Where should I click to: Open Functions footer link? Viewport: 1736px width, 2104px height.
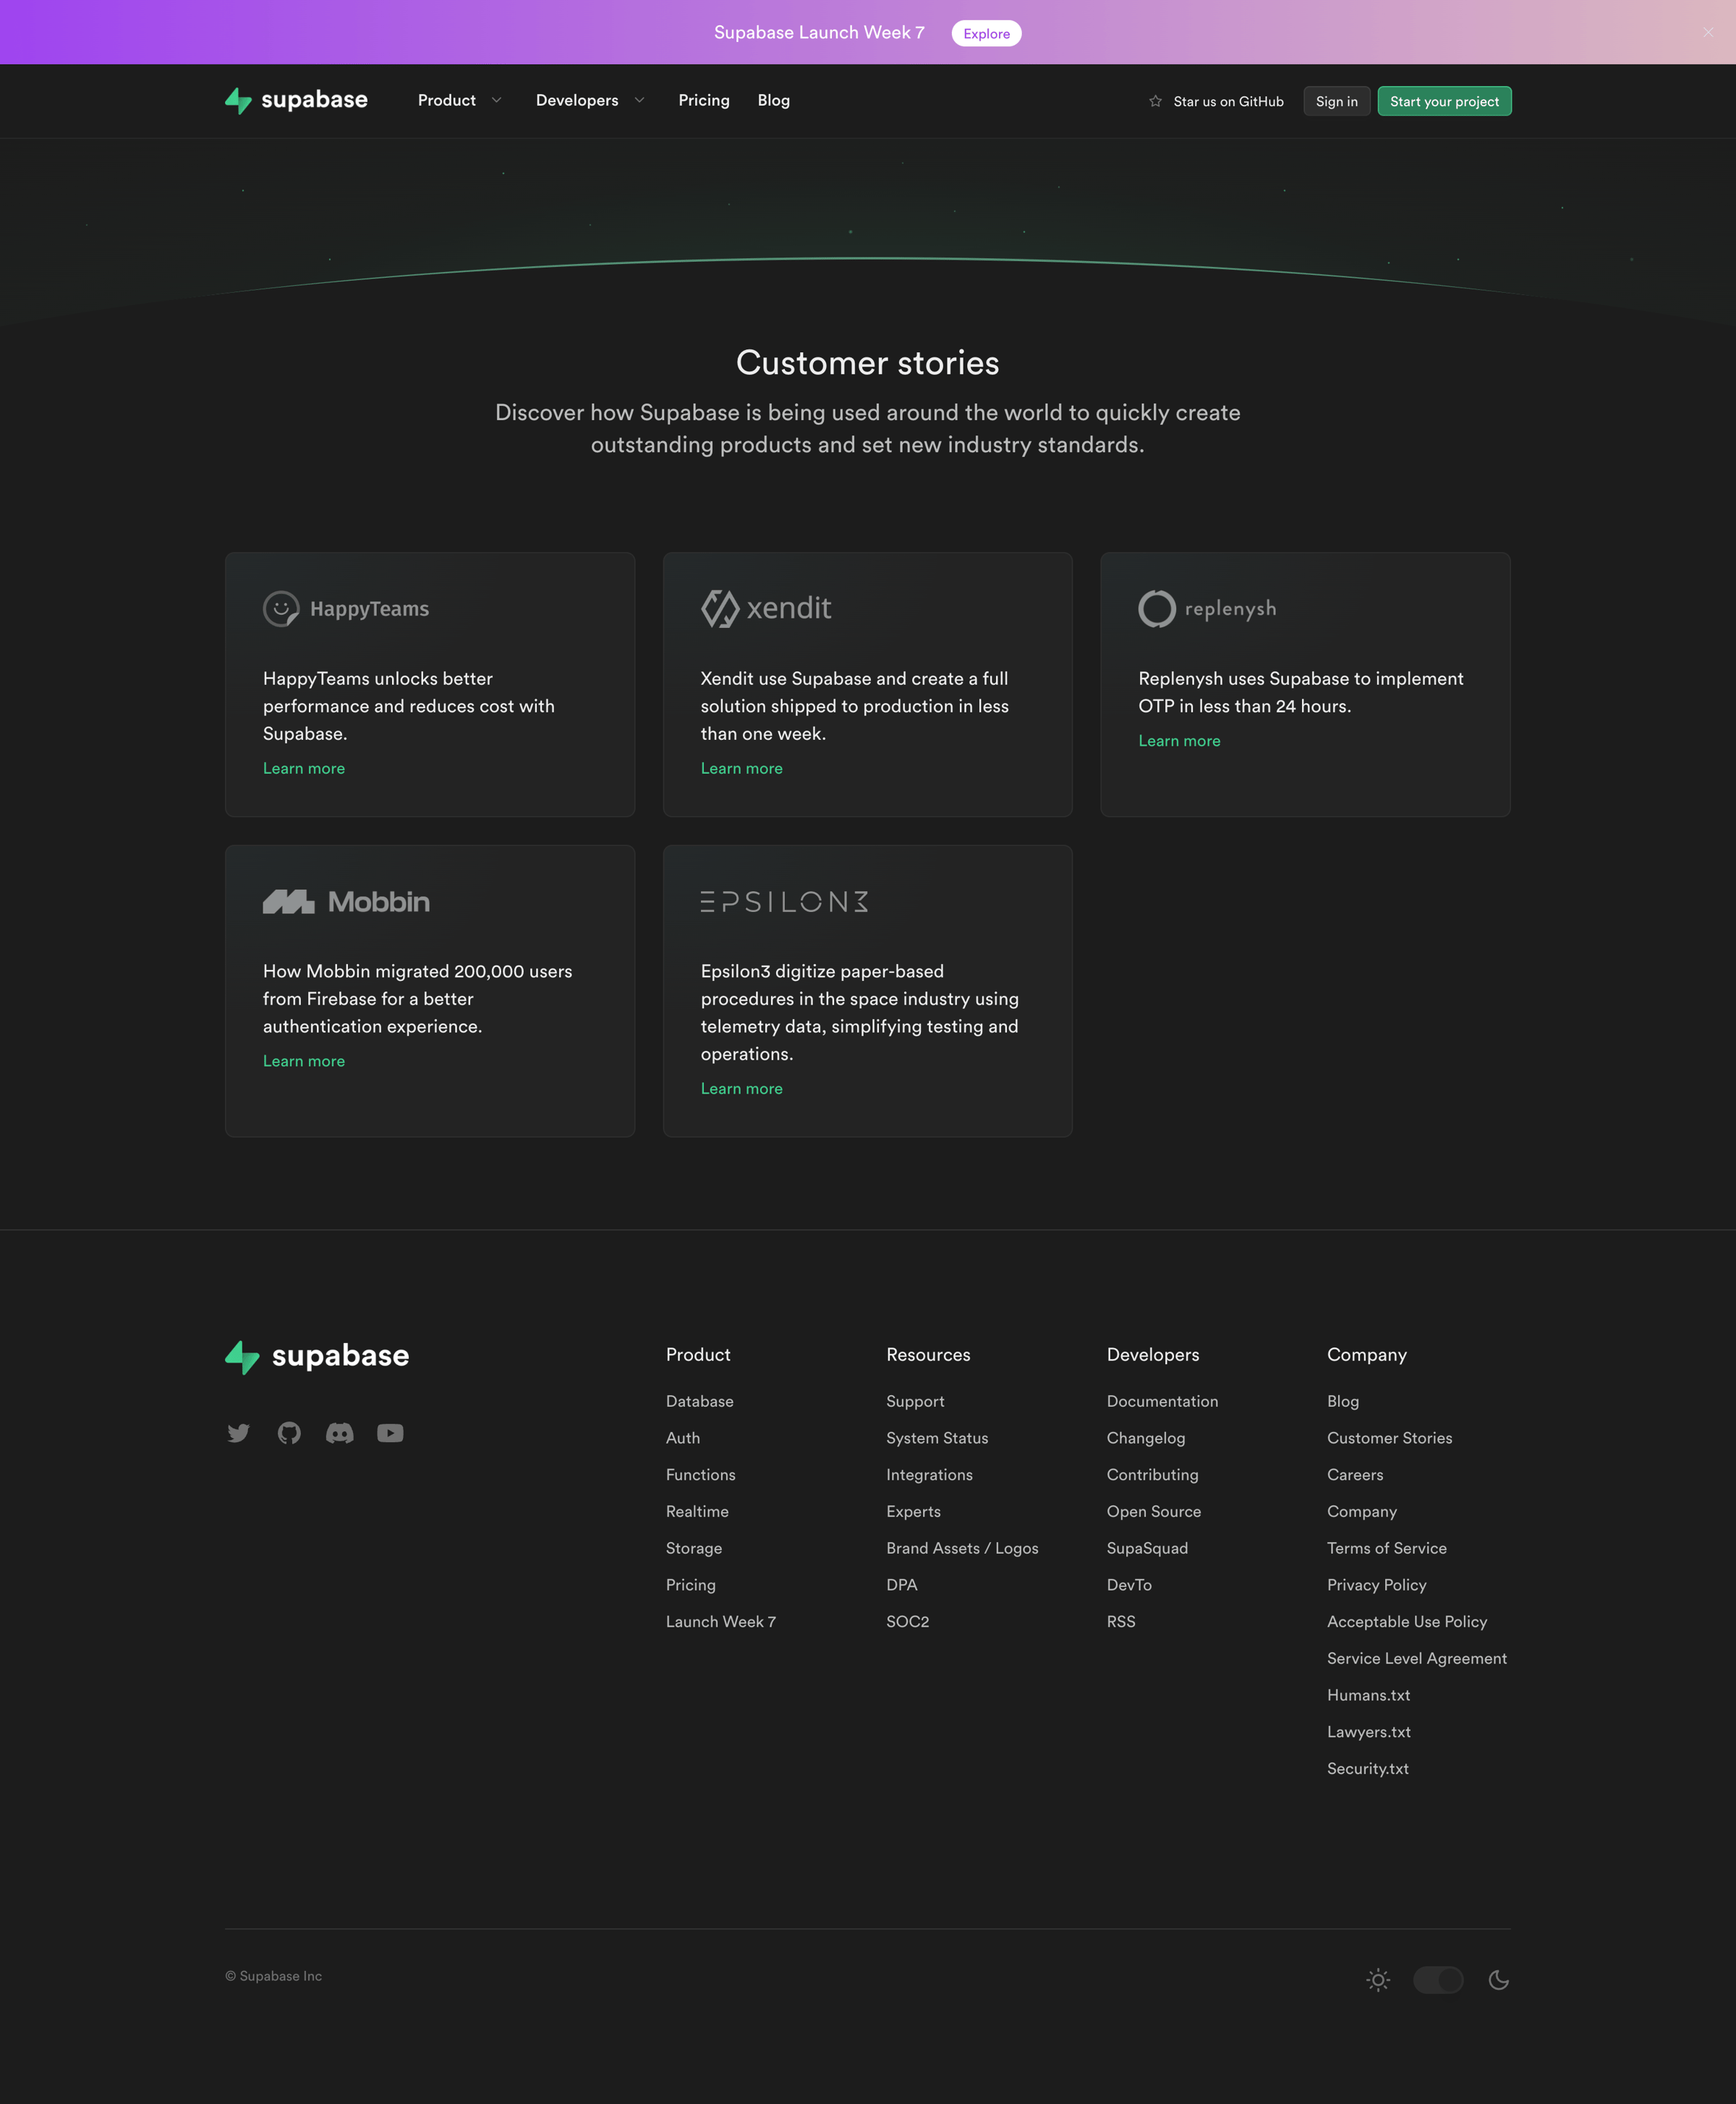(x=701, y=1474)
